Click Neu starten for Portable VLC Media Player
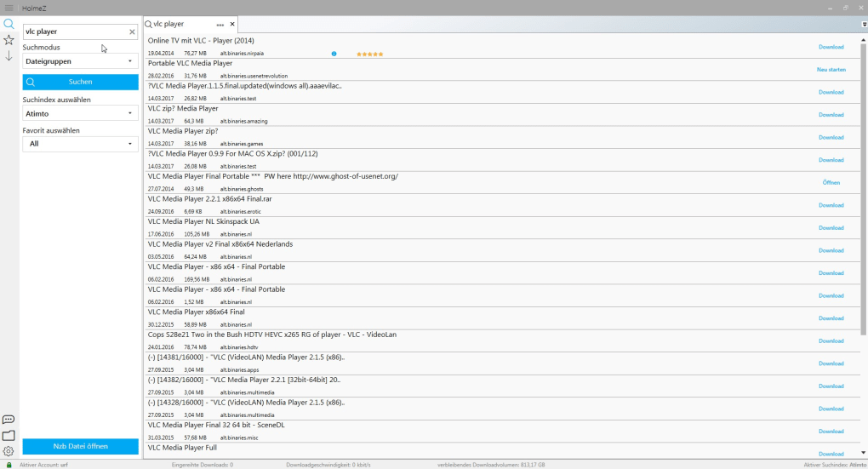This screenshot has height=469, width=868. (x=831, y=70)
